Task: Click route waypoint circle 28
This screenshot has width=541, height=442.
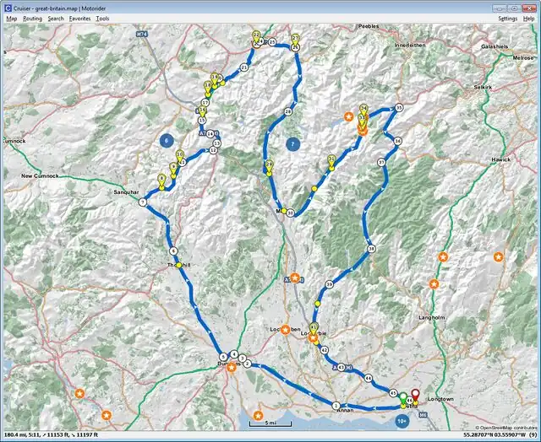Action: click(288, 112)
